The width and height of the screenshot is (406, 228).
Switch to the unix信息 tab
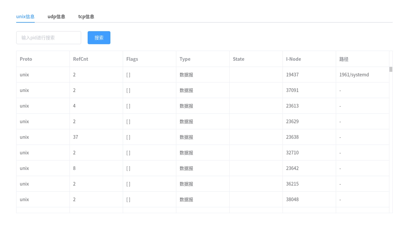pos(25,16)
